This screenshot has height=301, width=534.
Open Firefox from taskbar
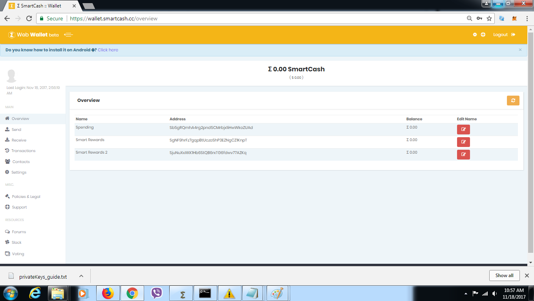tap(107, 293)
